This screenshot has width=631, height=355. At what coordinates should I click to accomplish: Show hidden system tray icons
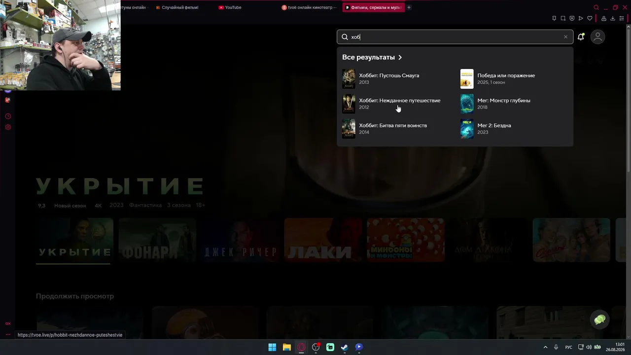tap(545, 347)
